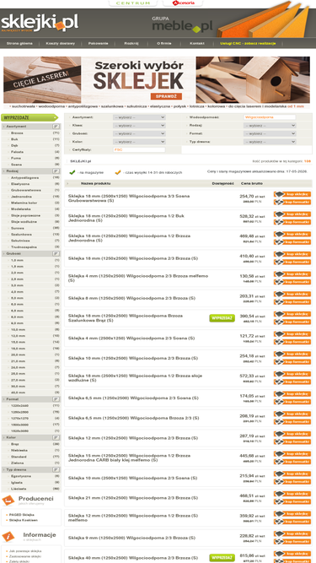Click the SPRAWDŹ banner button
Viewport: 316px width, 563px height.
tap(166, 96)
